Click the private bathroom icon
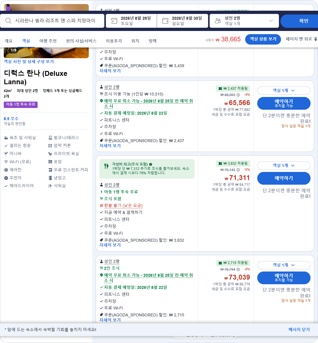The image size is (318, 343). [50, 154]
